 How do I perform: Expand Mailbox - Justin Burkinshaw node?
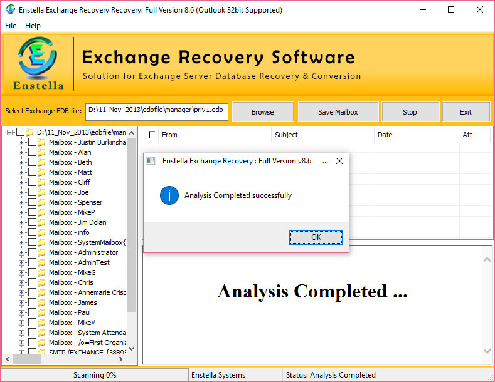point(21,142)
